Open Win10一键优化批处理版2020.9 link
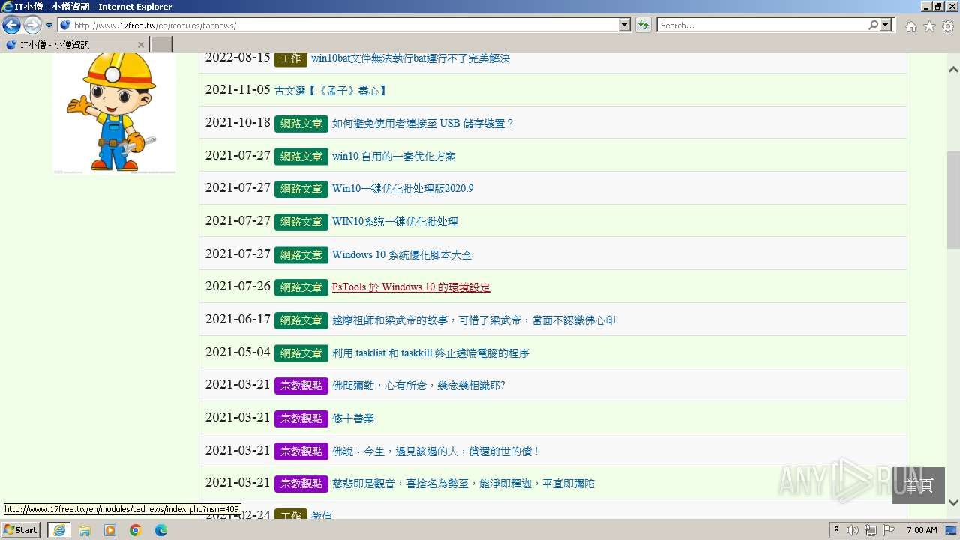This screenshot has width=960, height=540. click(x=403, y=189)
